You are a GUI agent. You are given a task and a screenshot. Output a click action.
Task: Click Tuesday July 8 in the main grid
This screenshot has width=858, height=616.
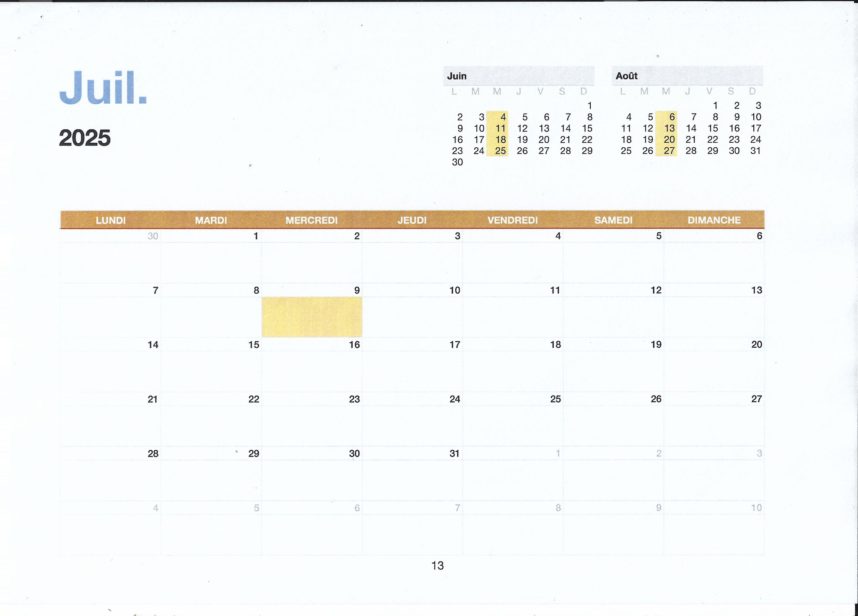[256, 290]
